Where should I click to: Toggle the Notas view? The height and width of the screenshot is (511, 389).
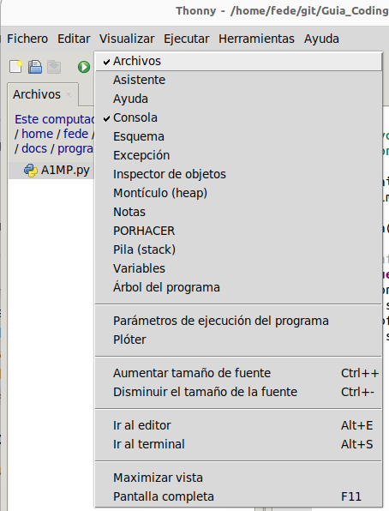pos(238,212)
